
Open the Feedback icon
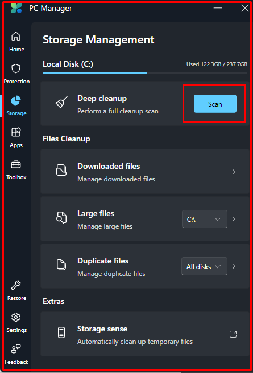pyautogui.click(x=16, y=349)
